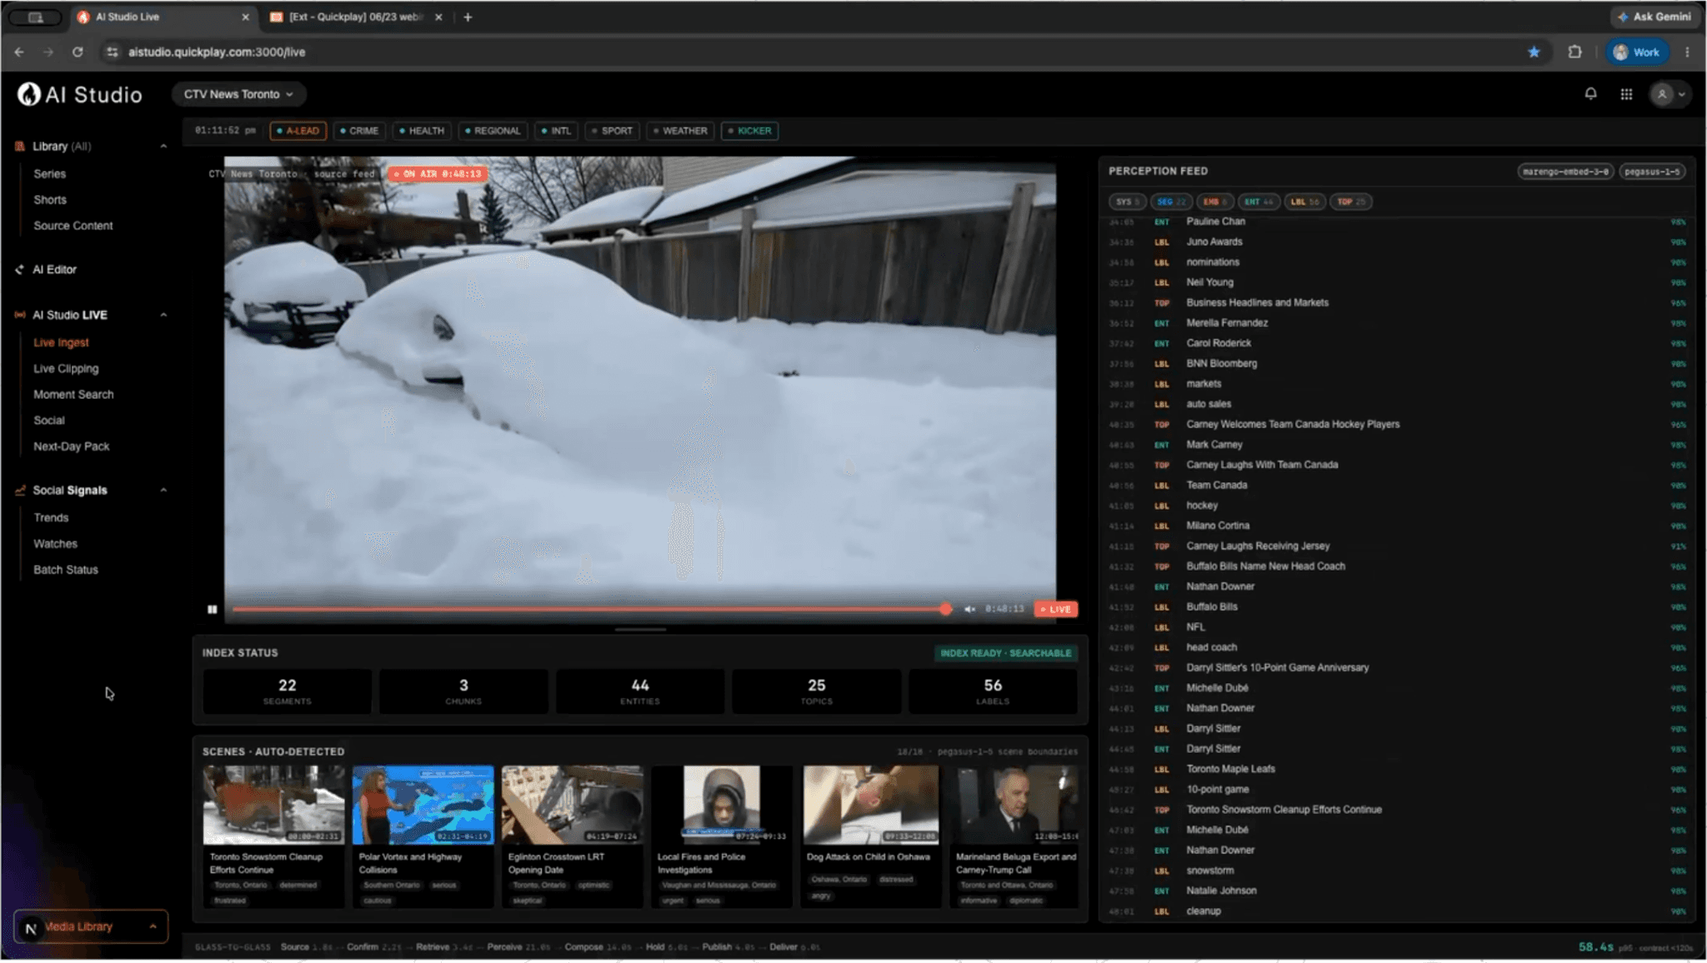Screen dimensions: 1707x963
Task: Close the Ext - Quickplay tab
Action: click(x=438, y=17)
